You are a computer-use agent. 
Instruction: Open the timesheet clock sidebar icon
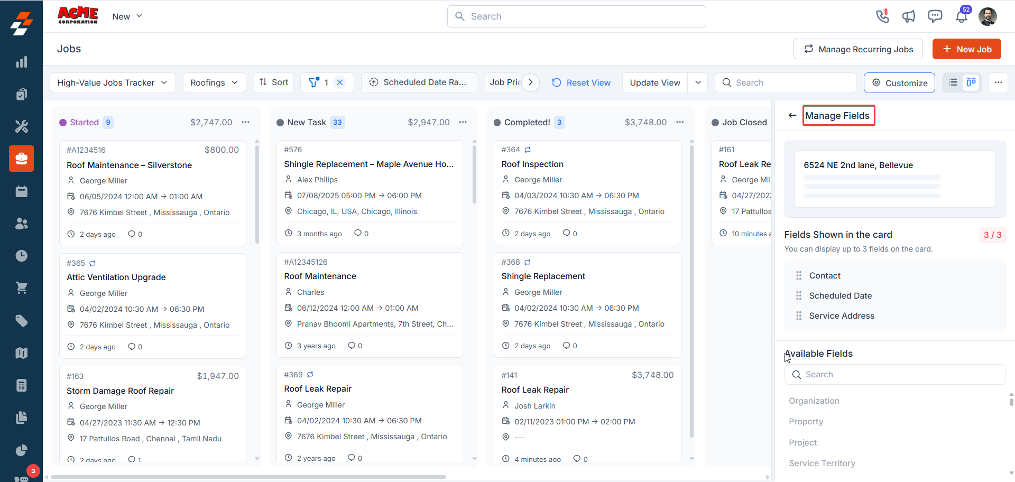[21, 256]
